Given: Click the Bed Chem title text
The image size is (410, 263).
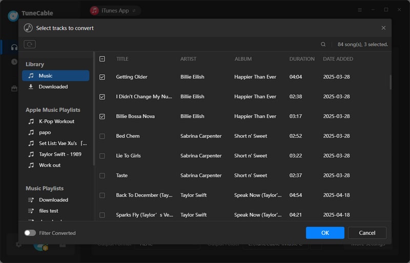Looking at the screenshot, I should (128, 136).
